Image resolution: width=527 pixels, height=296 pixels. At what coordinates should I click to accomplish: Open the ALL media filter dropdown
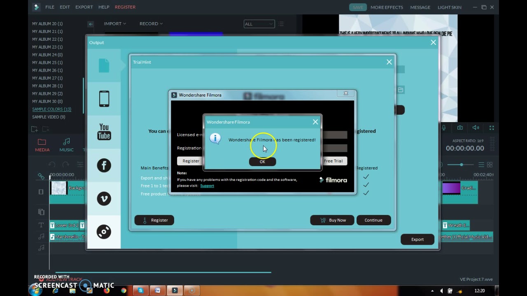pyautogui.click(x=259, y=24)
